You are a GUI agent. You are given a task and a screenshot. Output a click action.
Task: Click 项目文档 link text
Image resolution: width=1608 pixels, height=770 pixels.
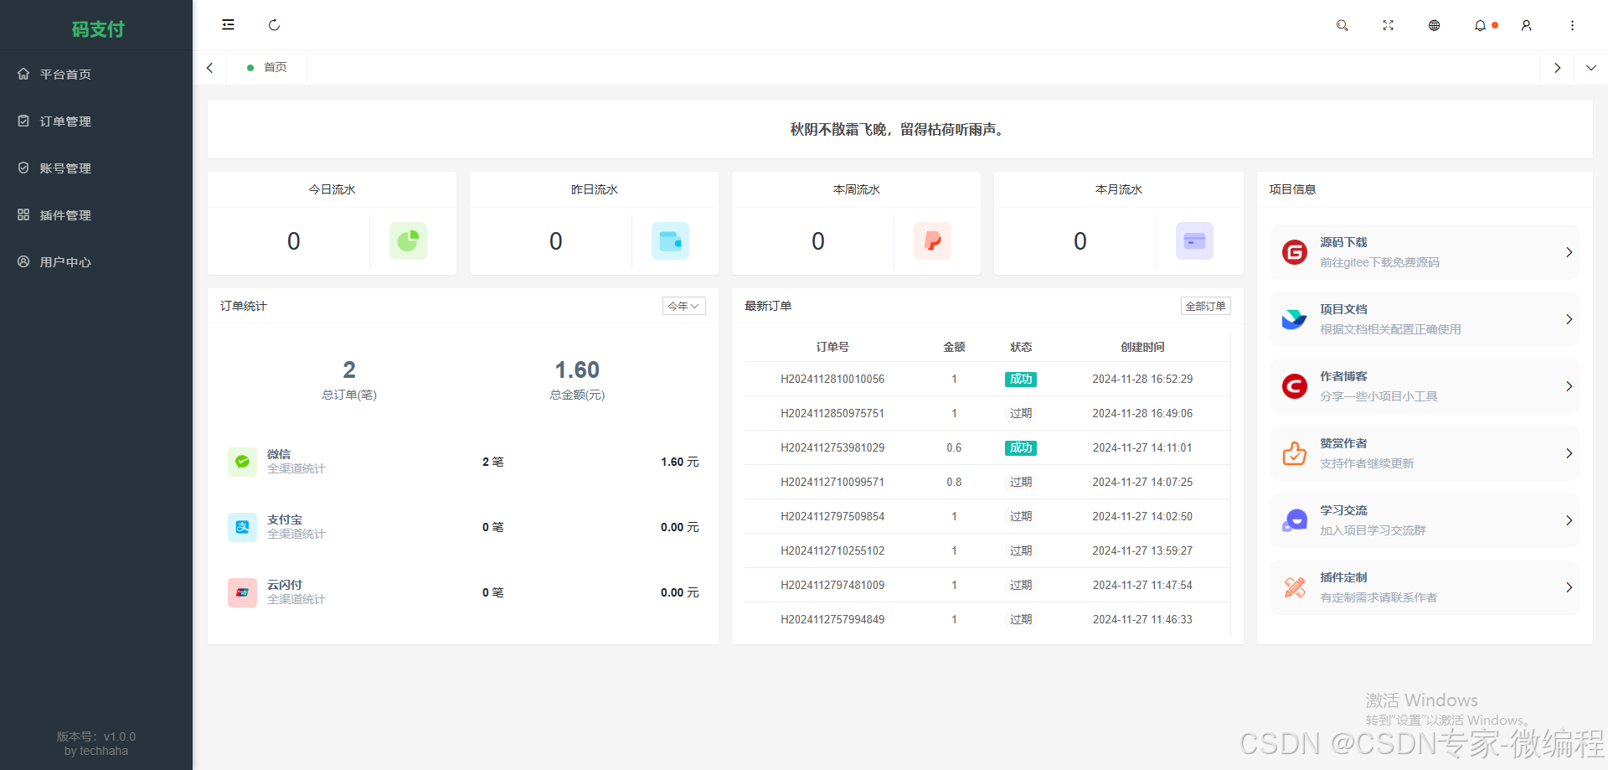[x=1343, y=309]
